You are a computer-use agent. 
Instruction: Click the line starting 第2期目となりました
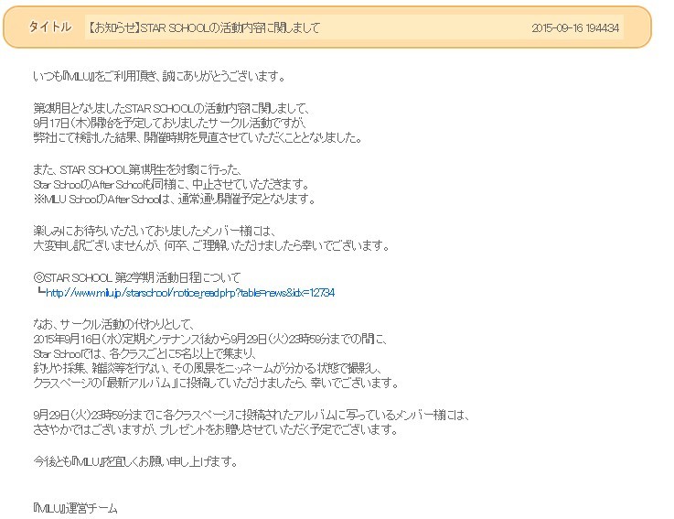tap(169, 107)
